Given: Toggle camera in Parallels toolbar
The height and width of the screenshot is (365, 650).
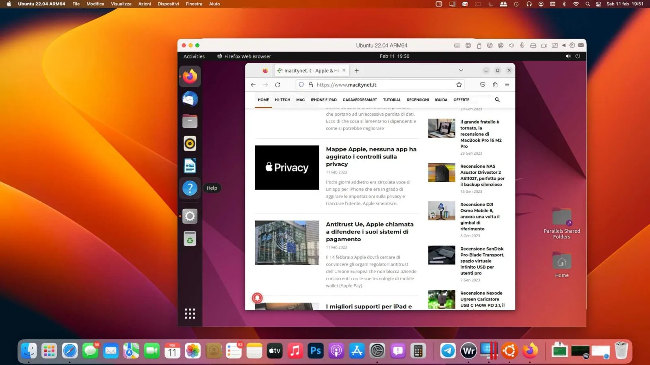Looking at the screenshot, I should pos(544,45).
